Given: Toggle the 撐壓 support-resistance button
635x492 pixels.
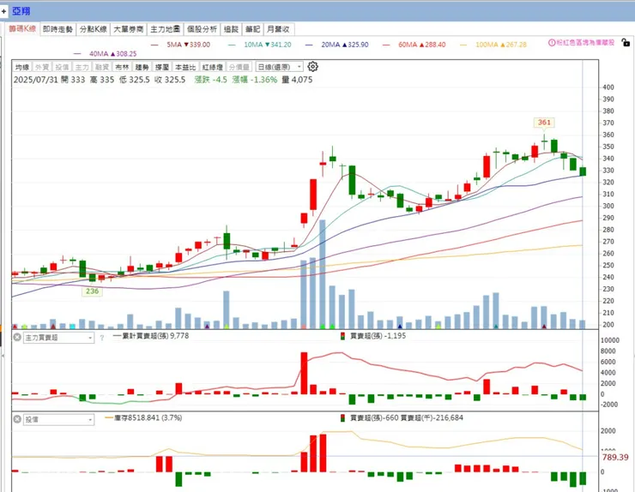Looking at the screenshot, I should tap(162, 67).
